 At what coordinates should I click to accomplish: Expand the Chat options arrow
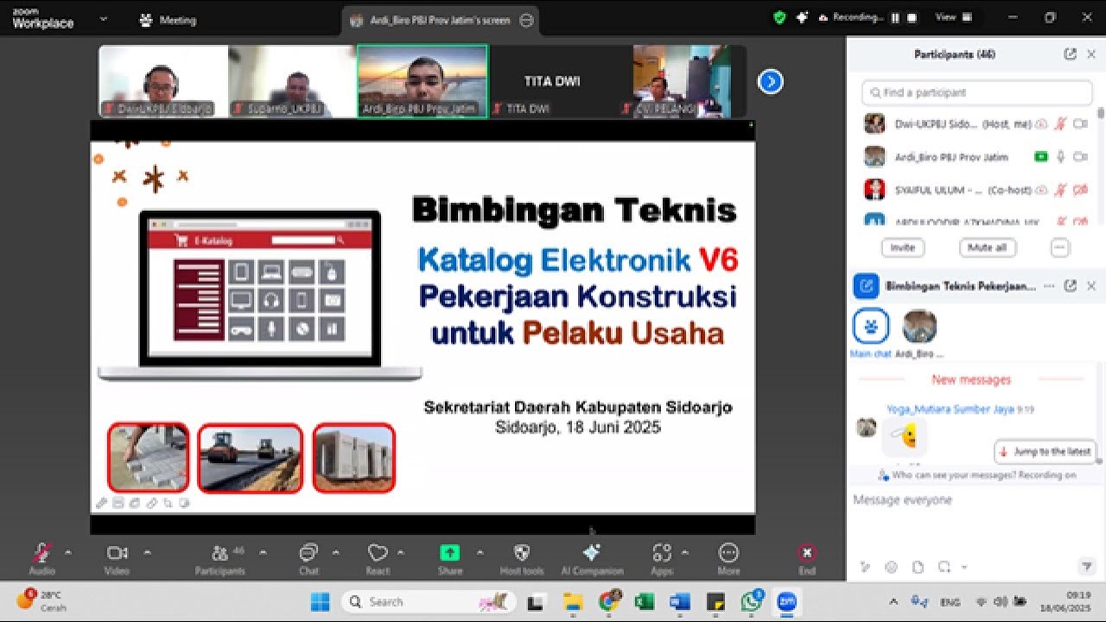[x=335, y=552]
